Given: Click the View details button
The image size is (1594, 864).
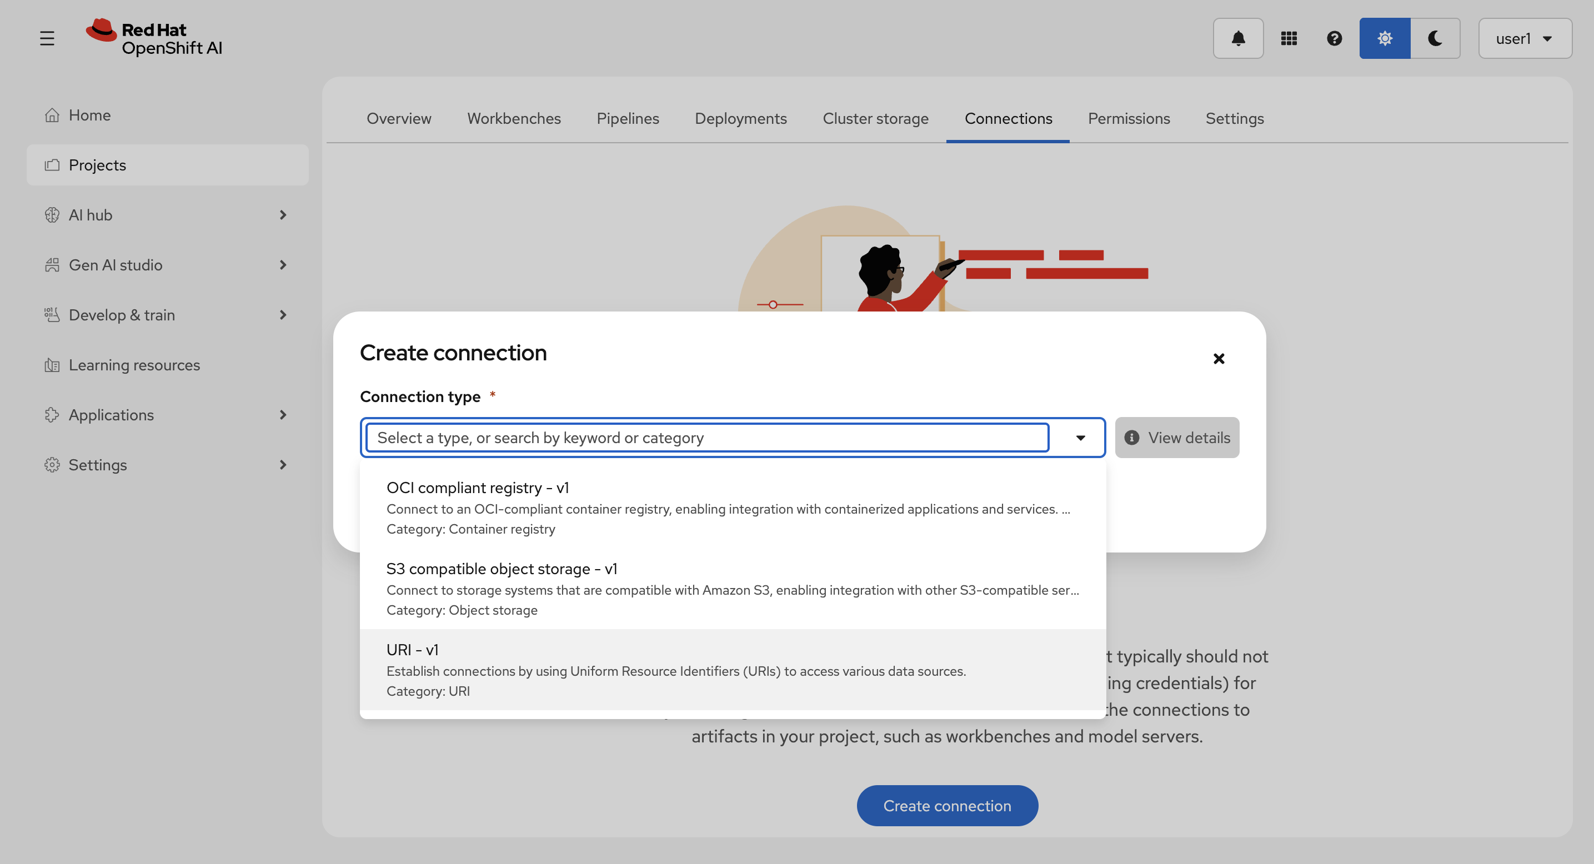Looking at the screenshot, I should coord(1176,438).
